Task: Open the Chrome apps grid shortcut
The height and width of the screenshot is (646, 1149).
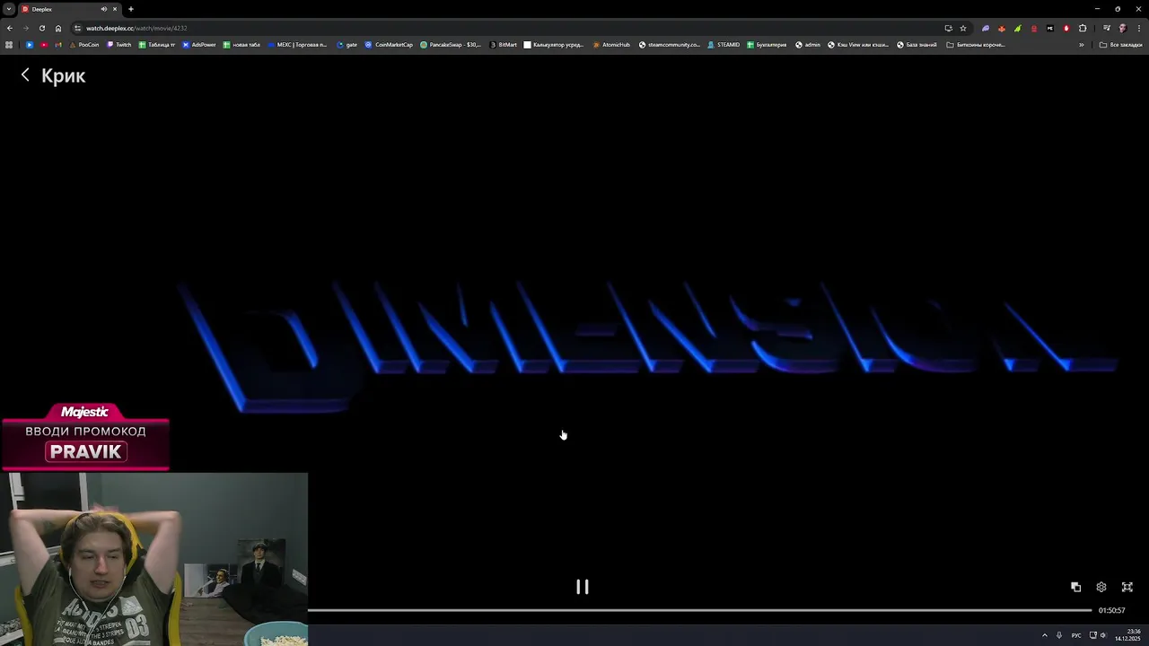Action: tap(9, 45)
